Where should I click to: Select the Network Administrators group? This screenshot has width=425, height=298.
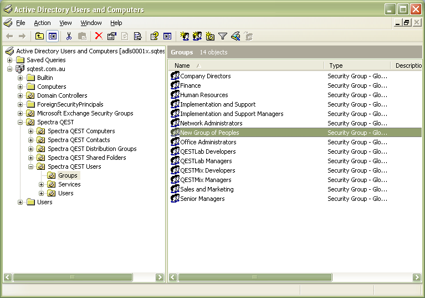[211, 123]
